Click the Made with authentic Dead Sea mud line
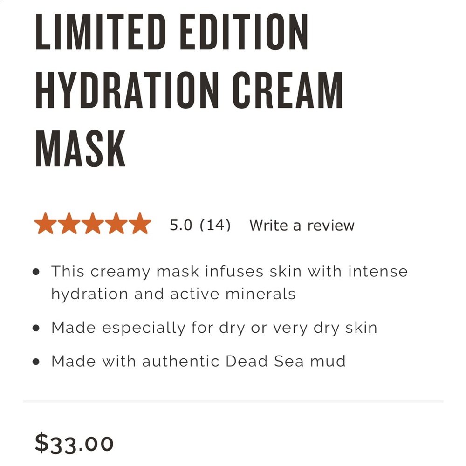The height and width of the screenshot is (466, 466). tap(198, 361)
